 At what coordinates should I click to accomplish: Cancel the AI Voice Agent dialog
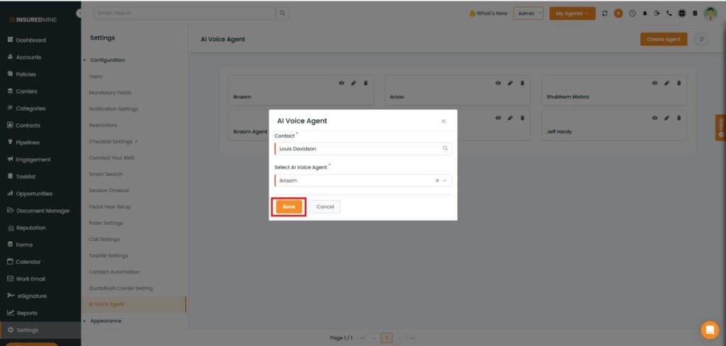[x=325, y=206]
